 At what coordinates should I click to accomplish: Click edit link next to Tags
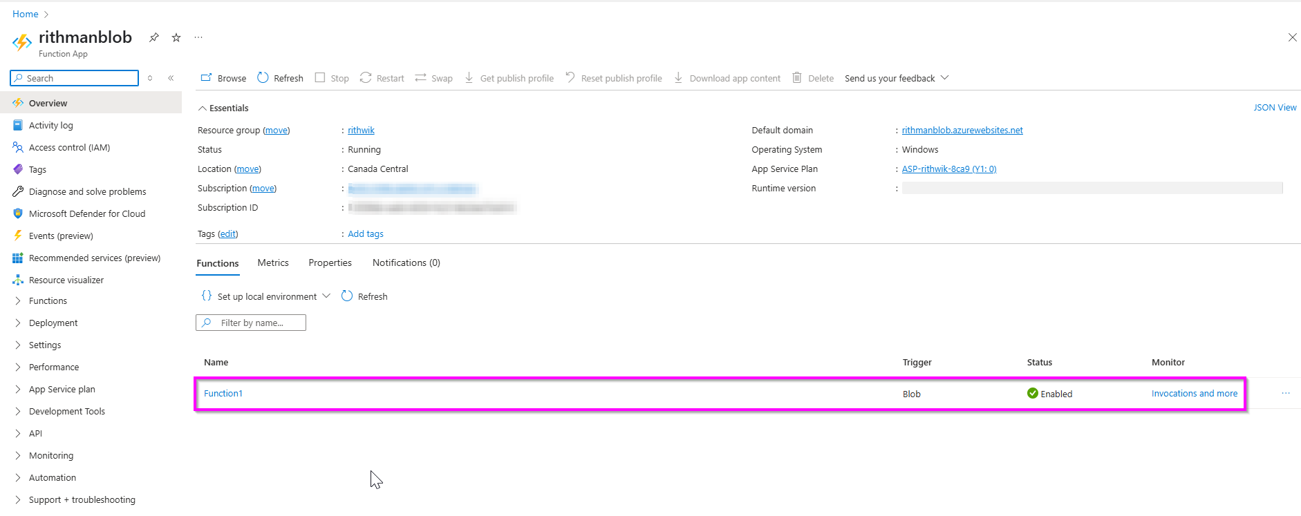pos(228,233)
